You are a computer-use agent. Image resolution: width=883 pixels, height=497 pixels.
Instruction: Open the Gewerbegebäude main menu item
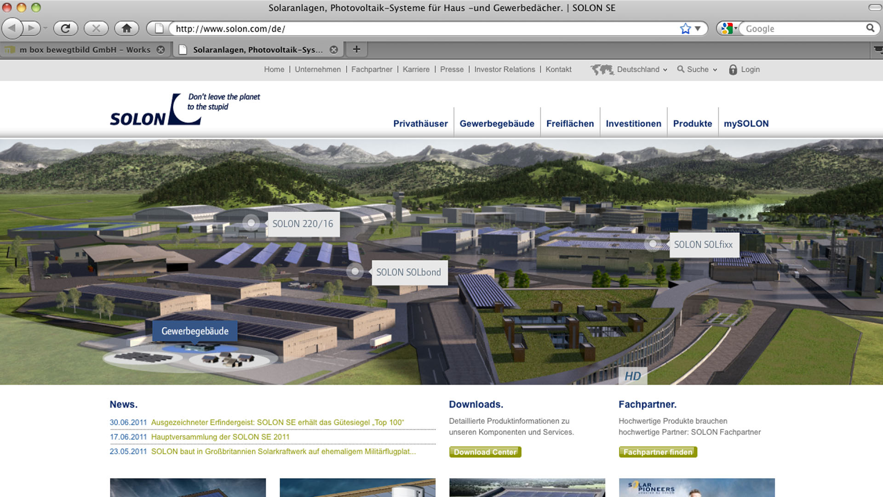497,123
